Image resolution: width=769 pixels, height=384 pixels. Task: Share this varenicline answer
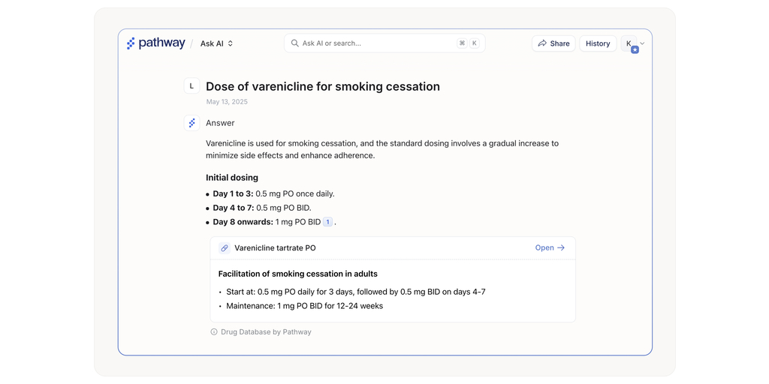tap(553, 43)
